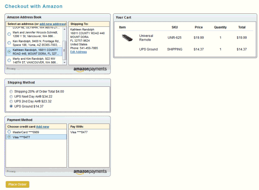Screen dimensions: 259x190
Task: Click the $19.99 Total cell
Action: pos(242,38)
